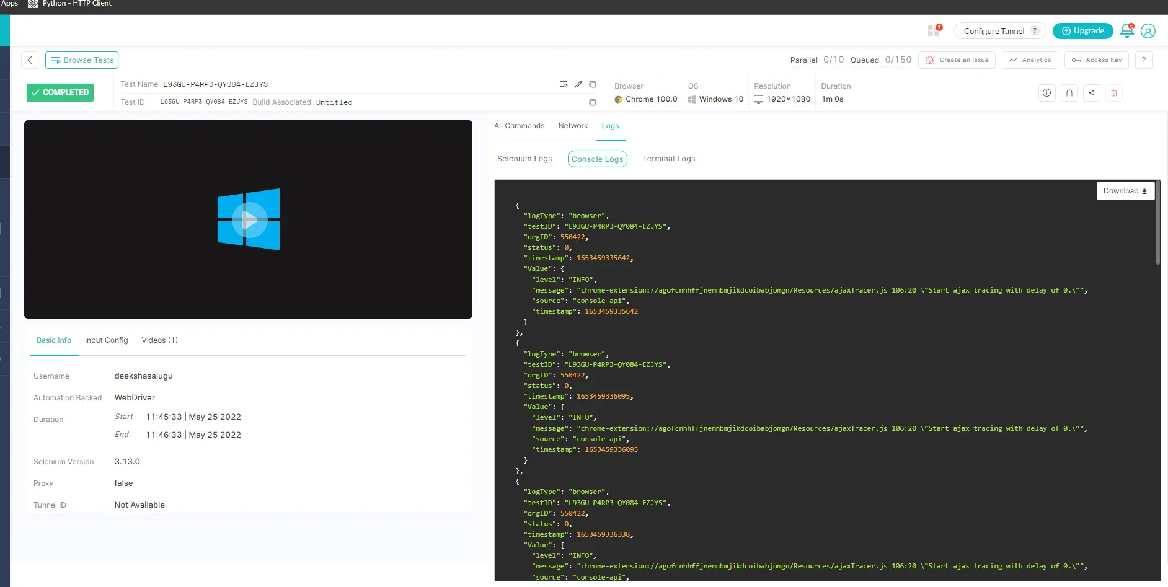Click the back arrow button
Image resolution: width=1168 pixels, height=587 pixels.
(x=30, y=60)
